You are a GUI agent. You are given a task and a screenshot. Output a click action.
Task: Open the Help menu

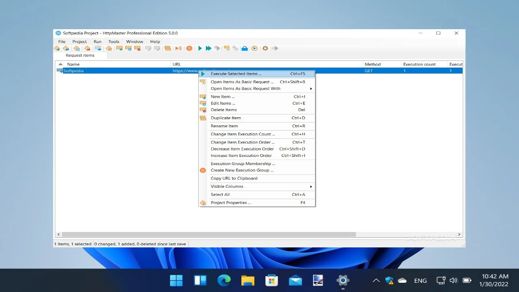click(155, 41)
